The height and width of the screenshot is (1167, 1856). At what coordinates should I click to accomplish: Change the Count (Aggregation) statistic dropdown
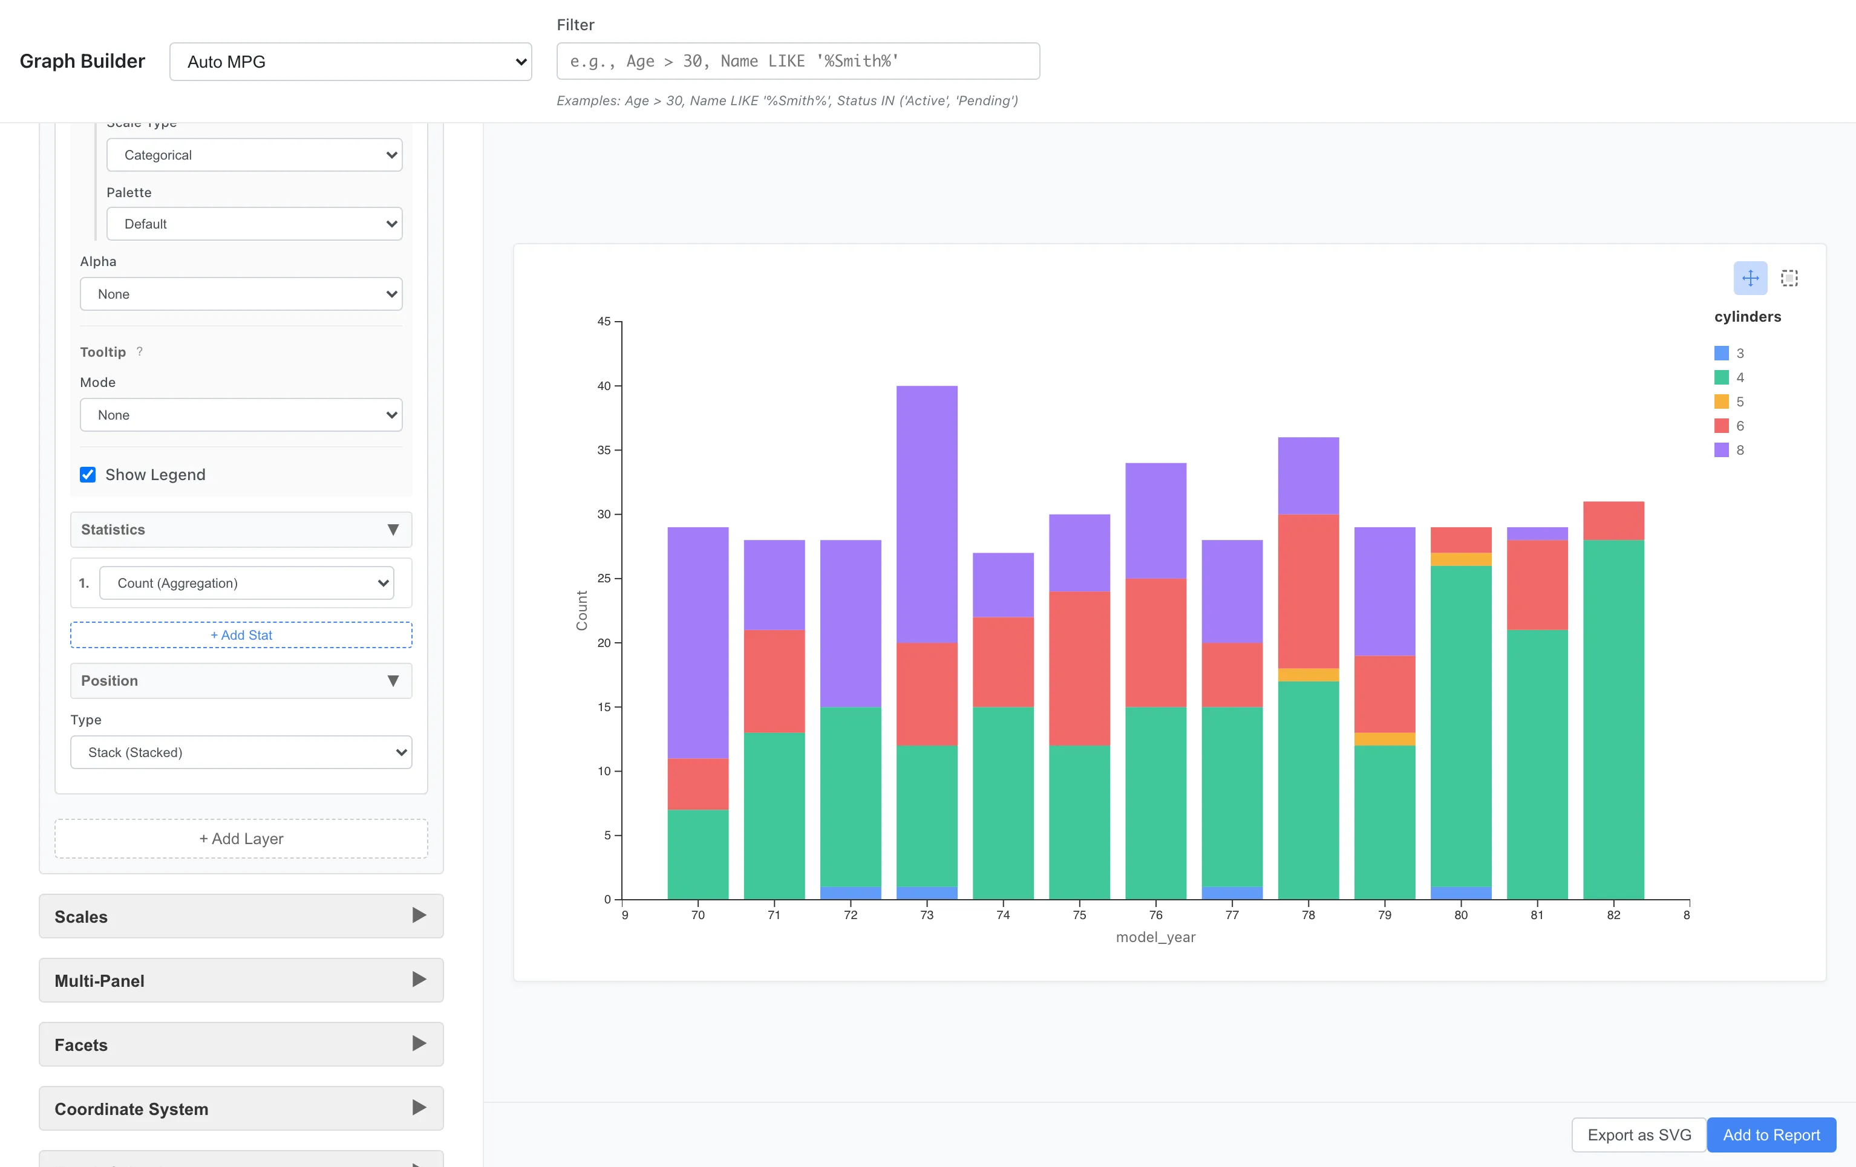pyautogui.click(x=248, y=583)
